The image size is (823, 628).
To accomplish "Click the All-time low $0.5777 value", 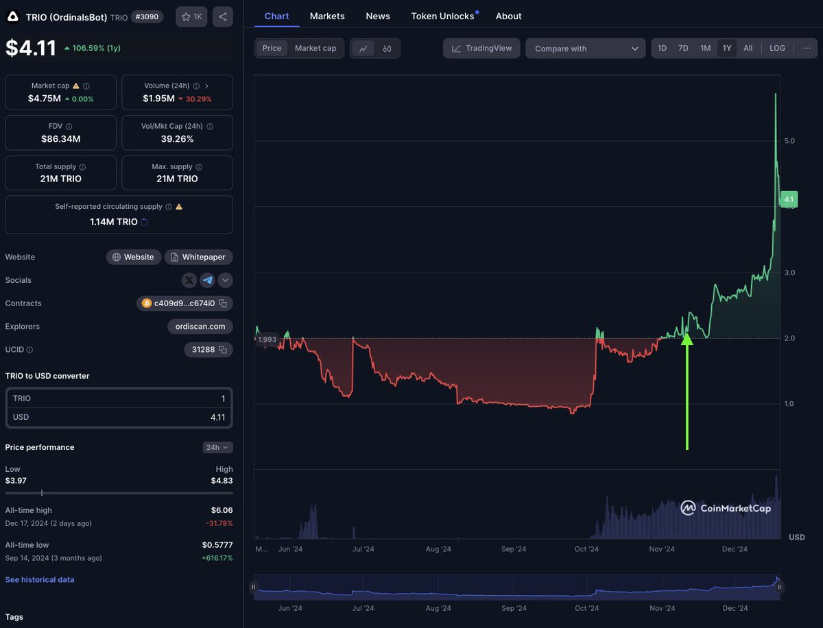I will pyautogui.click(x=217, y=544).
